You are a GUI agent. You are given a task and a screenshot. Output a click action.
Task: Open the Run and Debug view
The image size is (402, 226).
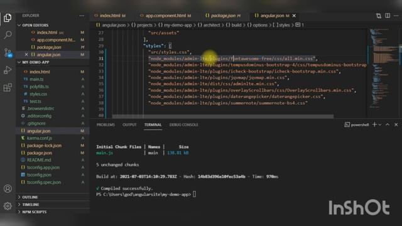8,70
